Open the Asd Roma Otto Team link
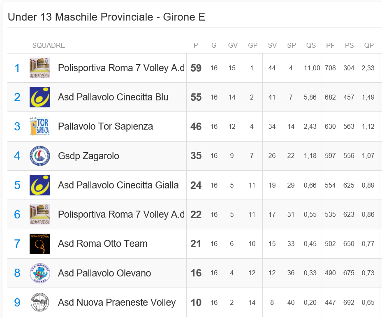Screen dimensions: 382x318 [102, 244]
